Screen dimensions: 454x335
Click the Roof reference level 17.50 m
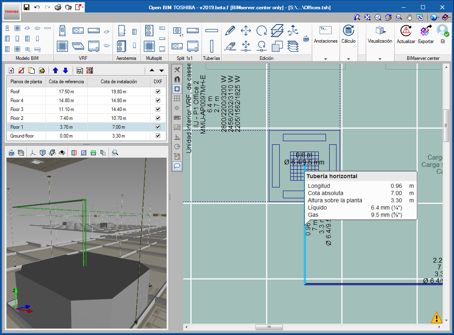point(66,91)
